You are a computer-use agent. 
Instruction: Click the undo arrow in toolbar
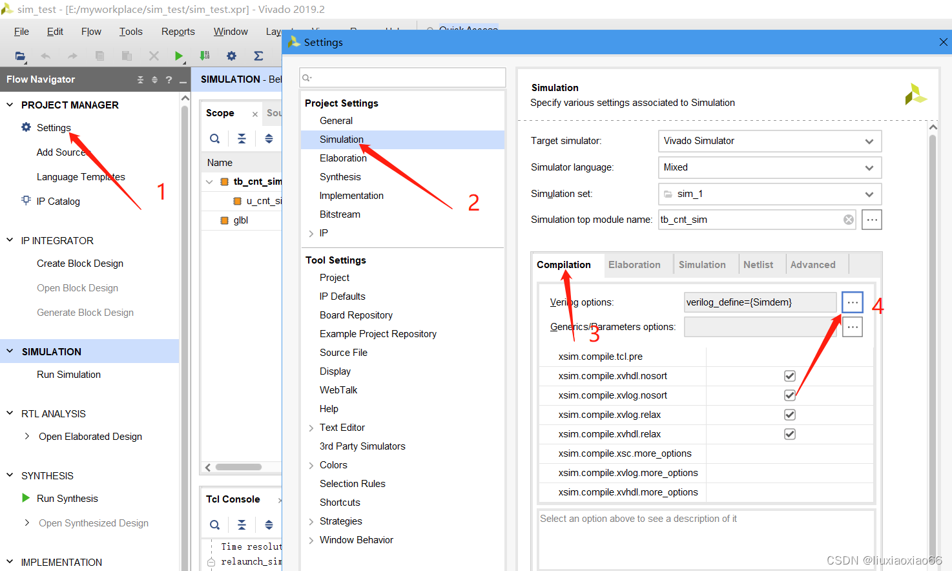tap(45, 56)
